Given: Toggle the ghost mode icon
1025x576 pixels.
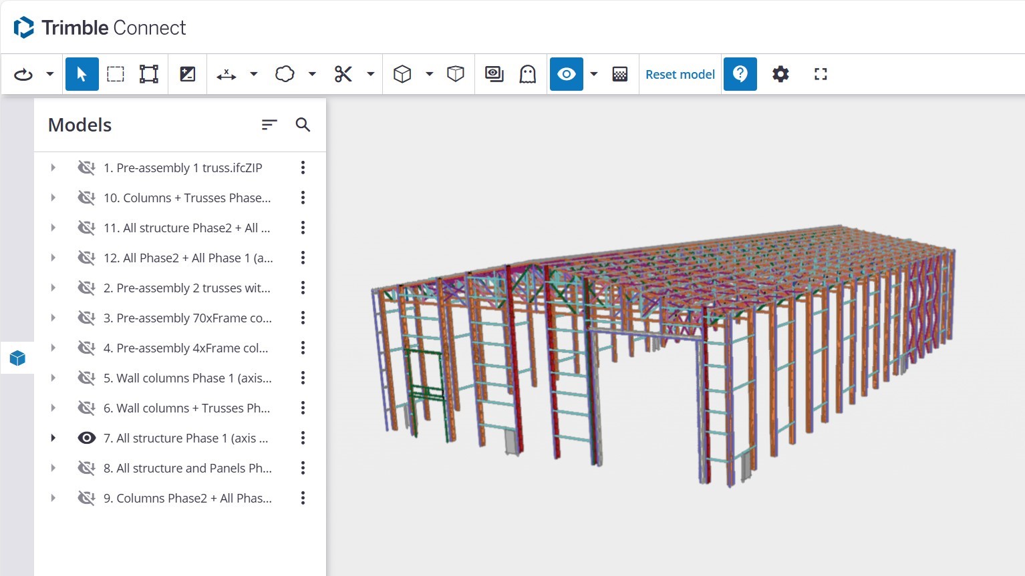Looking at the screenshot, I should click(x=528, y=74).
